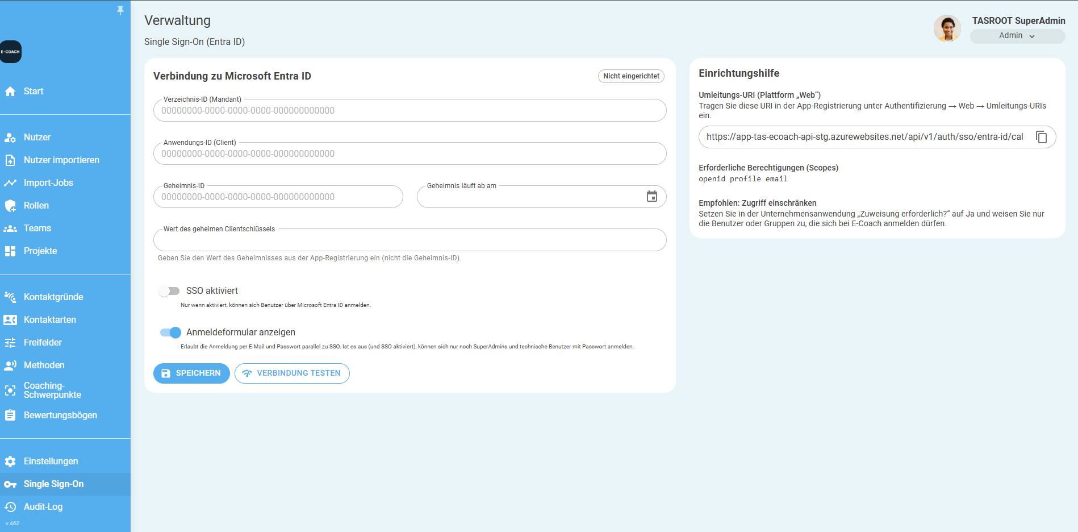Click the E-Coach logo

[10, 52]
